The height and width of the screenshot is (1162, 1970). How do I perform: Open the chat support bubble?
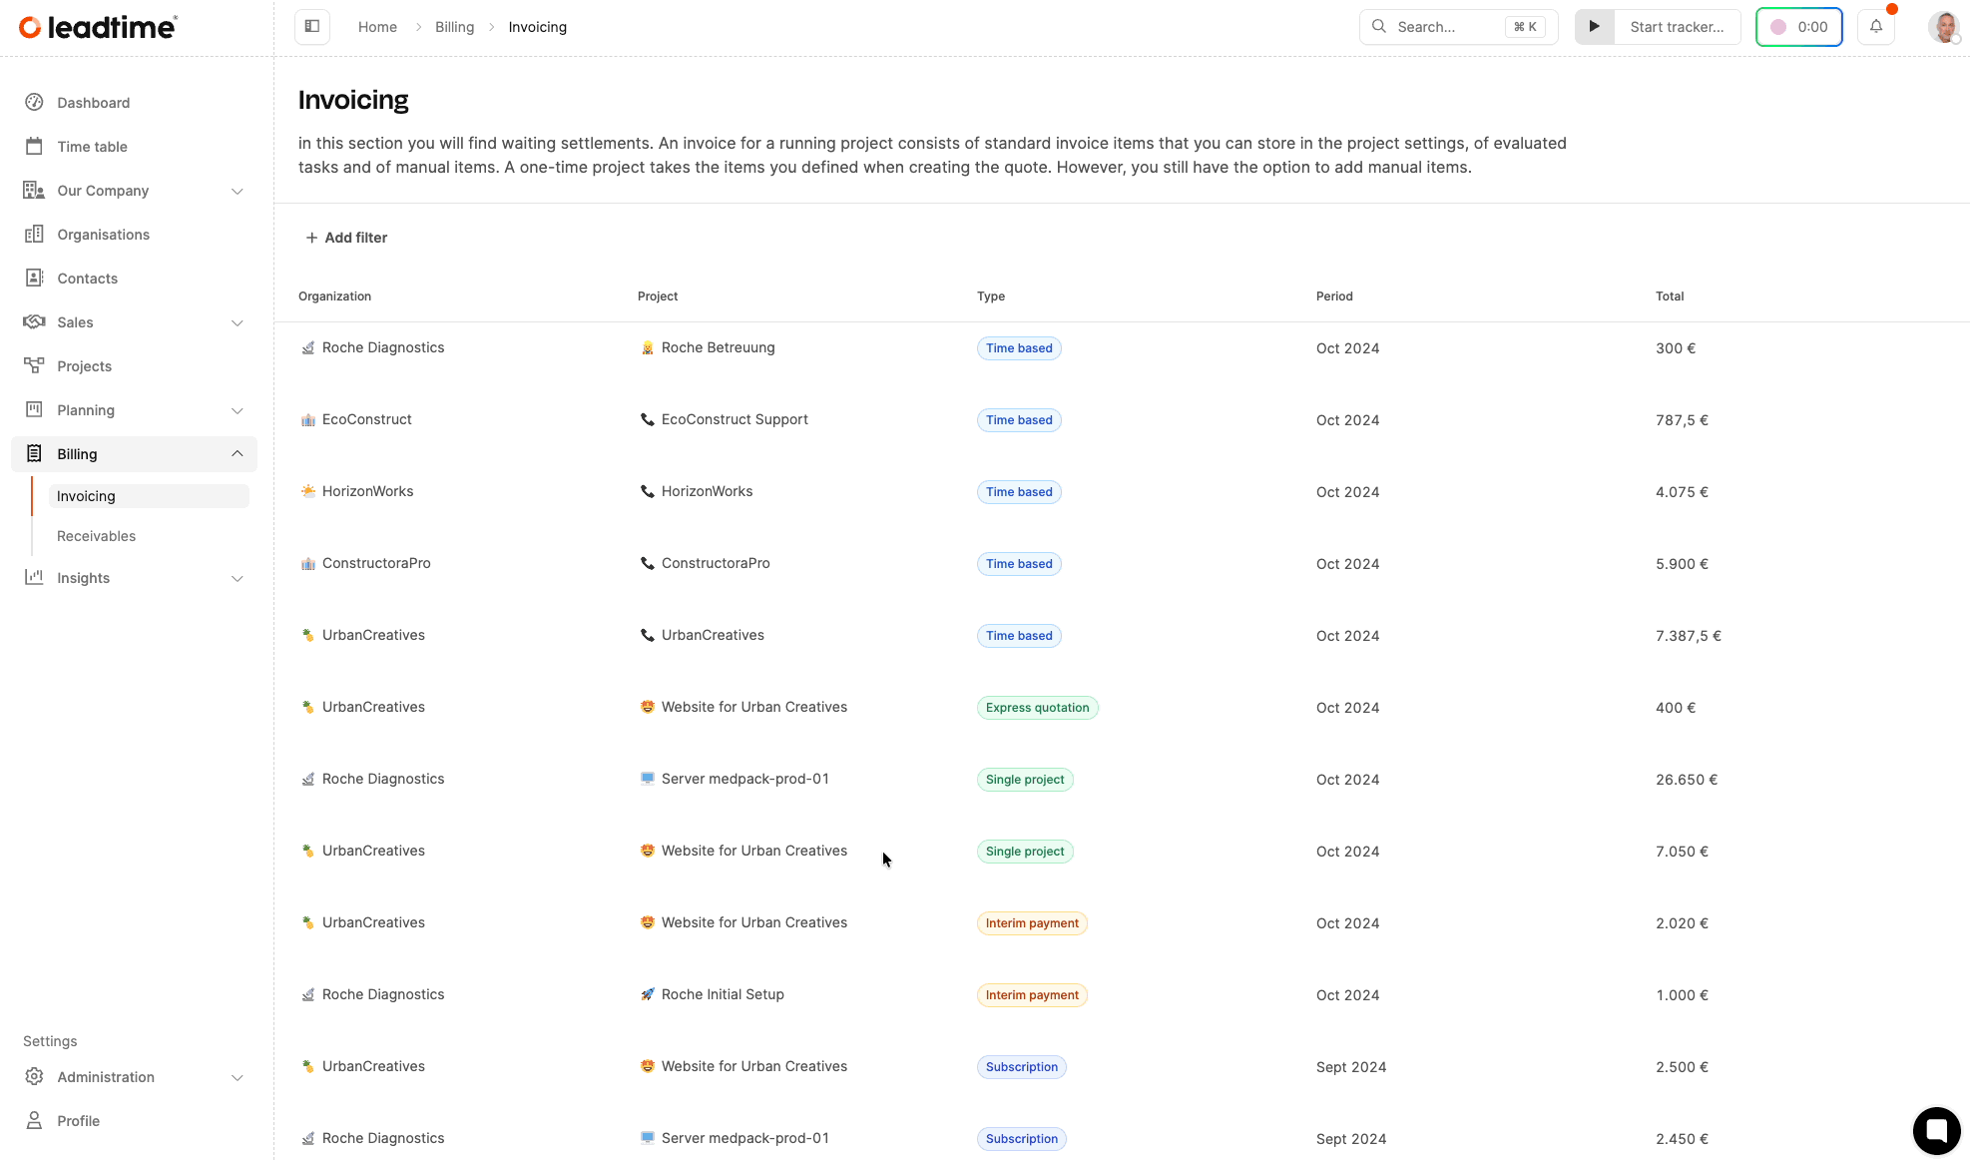pos(1936,1130)
